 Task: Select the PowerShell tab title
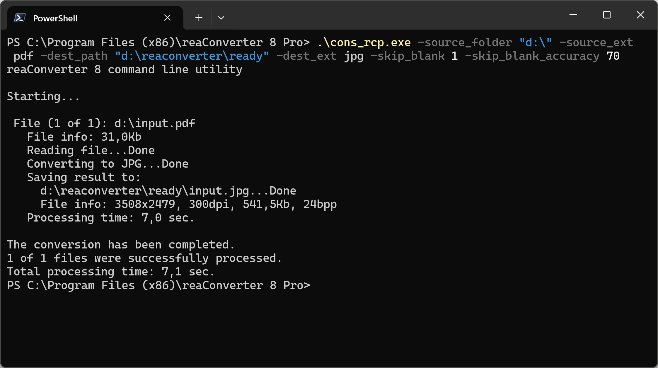tap(55, 18)
